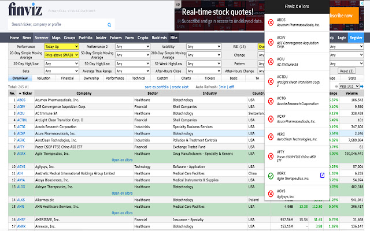Open Insider in navigation bar
The width and height of the screenshot is (370, 231).
(101, 38)
